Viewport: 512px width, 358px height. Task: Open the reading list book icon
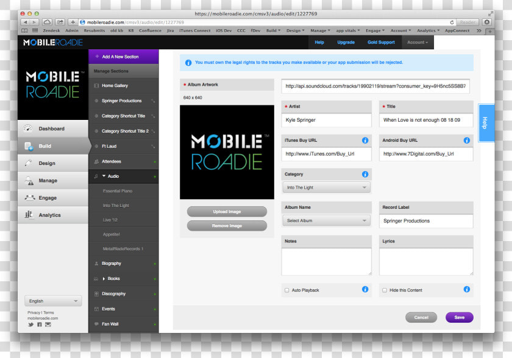point(24,30)
